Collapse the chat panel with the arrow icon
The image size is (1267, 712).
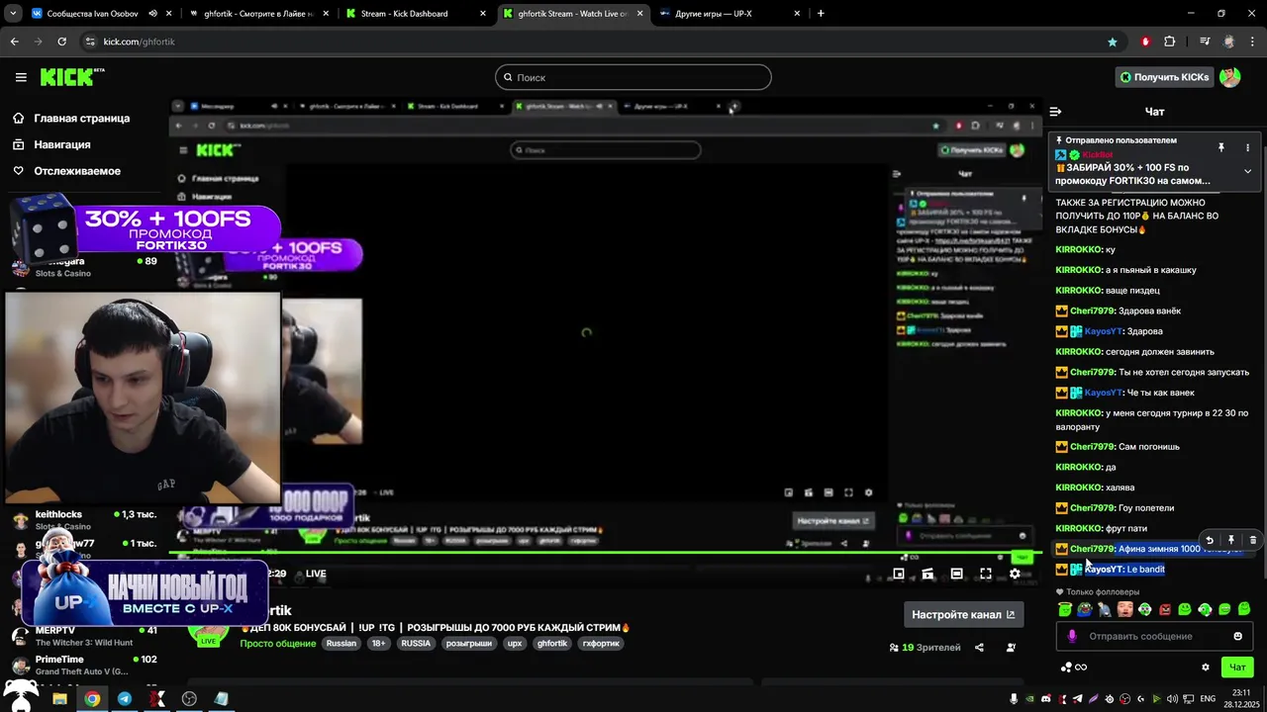pos(1055,112)
